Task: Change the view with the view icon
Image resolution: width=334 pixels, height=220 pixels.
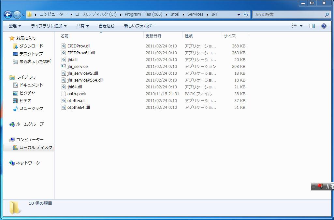Action: (x=294, y=26)
